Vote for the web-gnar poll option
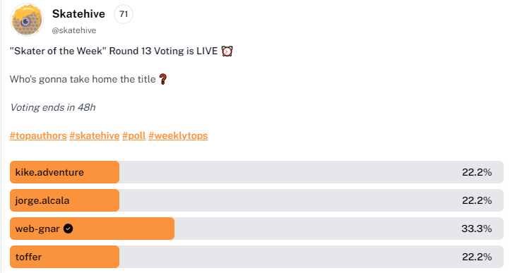512x273 pixels. pos(256,229)
